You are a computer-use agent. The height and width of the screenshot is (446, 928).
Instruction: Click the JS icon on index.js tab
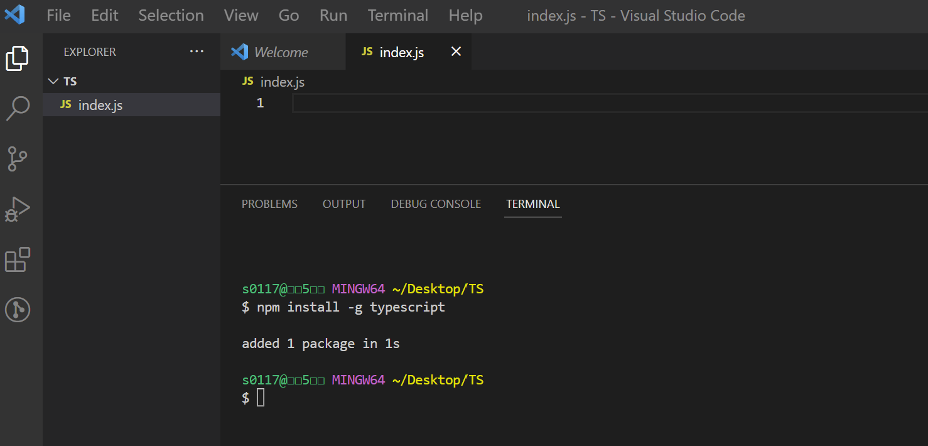click(x=367, y=52)
